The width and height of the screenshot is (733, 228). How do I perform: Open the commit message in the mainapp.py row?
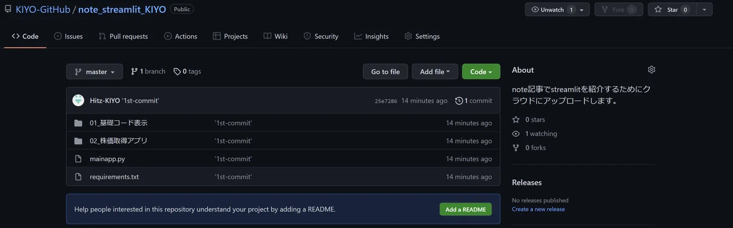233,159
